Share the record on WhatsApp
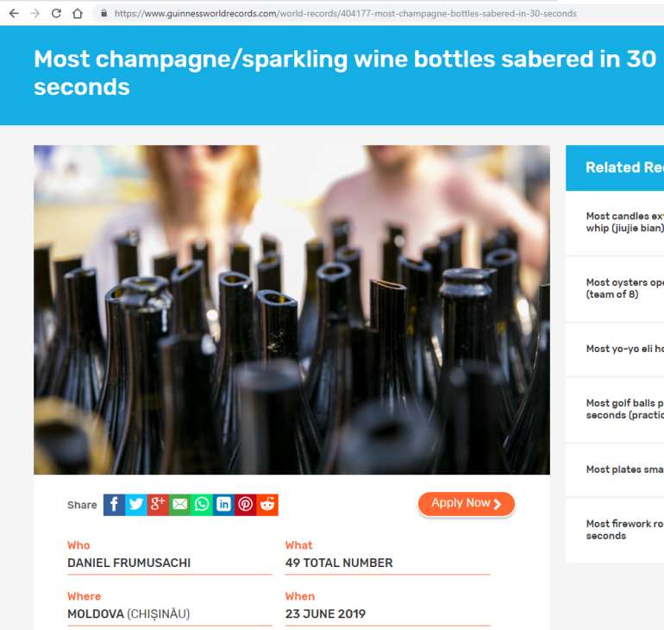Screen dimensions: 664x630 (202, 505)
